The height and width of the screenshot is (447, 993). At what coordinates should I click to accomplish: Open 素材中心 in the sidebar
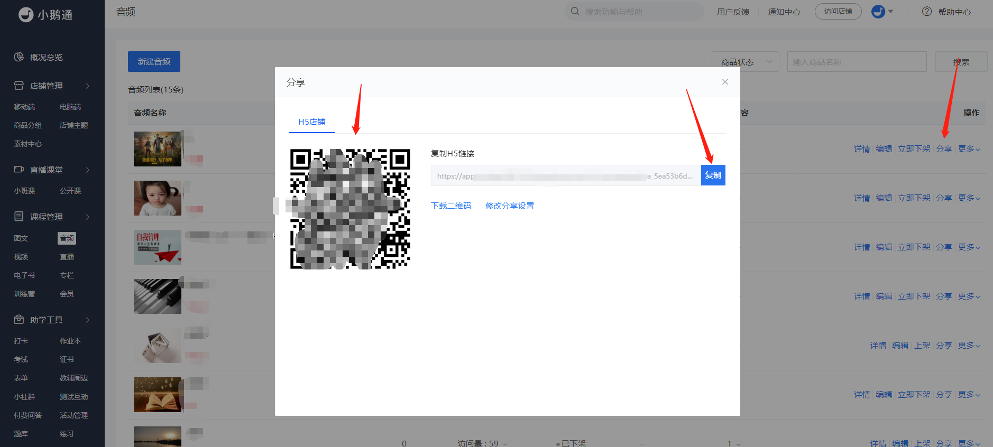click(28, 144)
